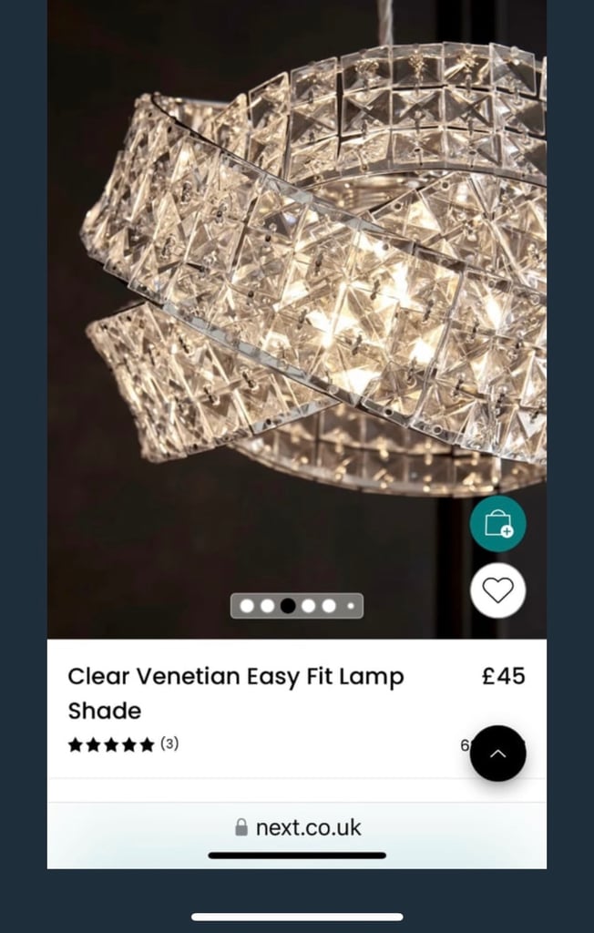Select the first image carousel dot

(247, 606)
